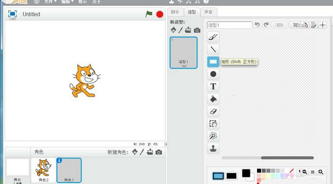Undo last paint editor action
The height and width of the screenshot is (184, 333).
click(x=257, y=25)
